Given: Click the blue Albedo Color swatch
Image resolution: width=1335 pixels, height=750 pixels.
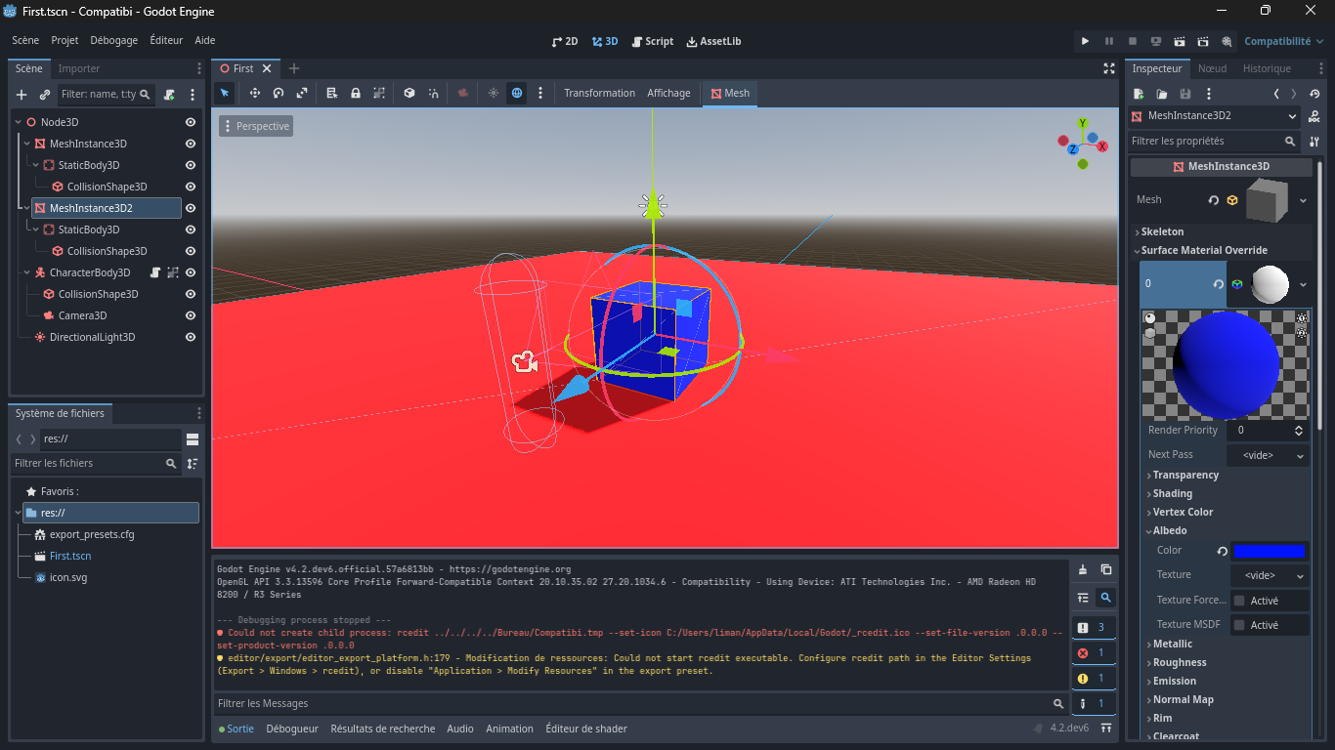Looking at the screenshot, I should (x=1270, y=550).
